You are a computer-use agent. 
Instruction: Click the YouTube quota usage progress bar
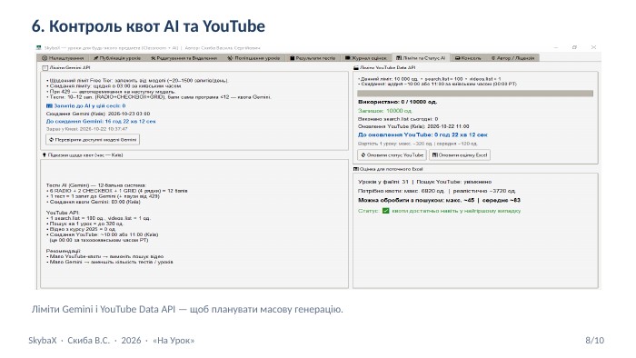point(475,94)
